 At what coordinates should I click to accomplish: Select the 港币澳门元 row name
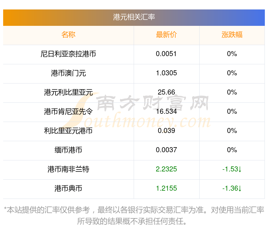[x=68, y=73]
